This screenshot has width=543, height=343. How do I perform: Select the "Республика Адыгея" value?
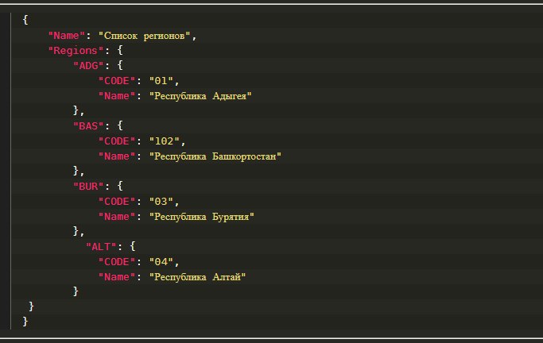200,96
